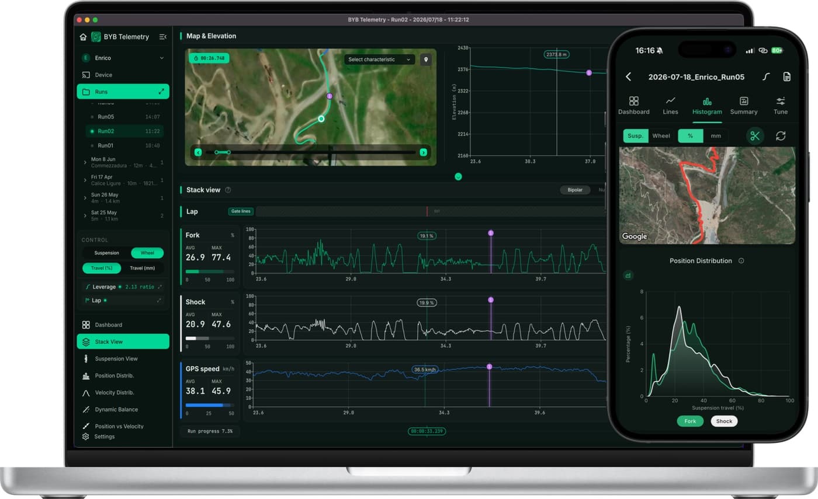Tap the small chart icon above histogram

tap(628, 275)
